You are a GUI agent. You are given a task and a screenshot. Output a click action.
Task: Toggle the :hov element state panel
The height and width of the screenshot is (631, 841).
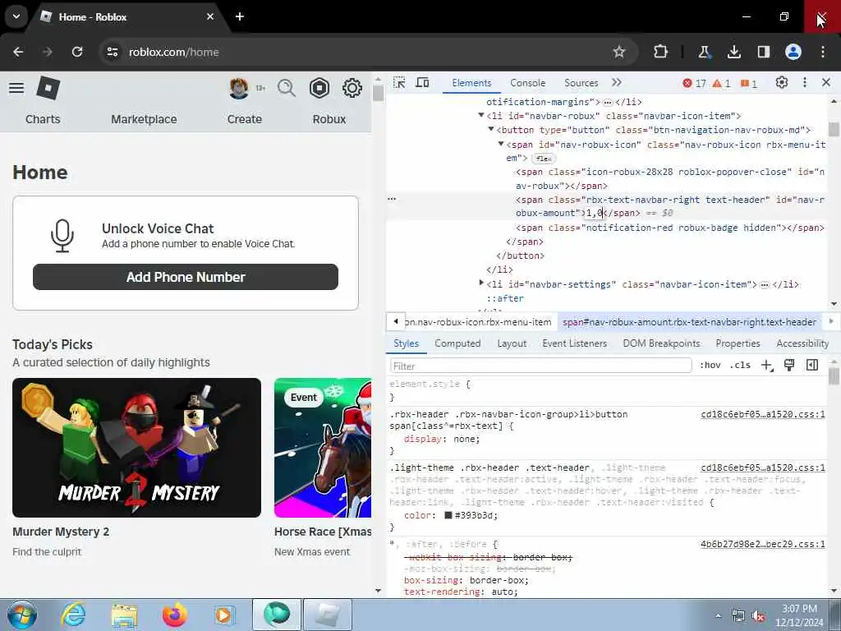coord(710,365)
